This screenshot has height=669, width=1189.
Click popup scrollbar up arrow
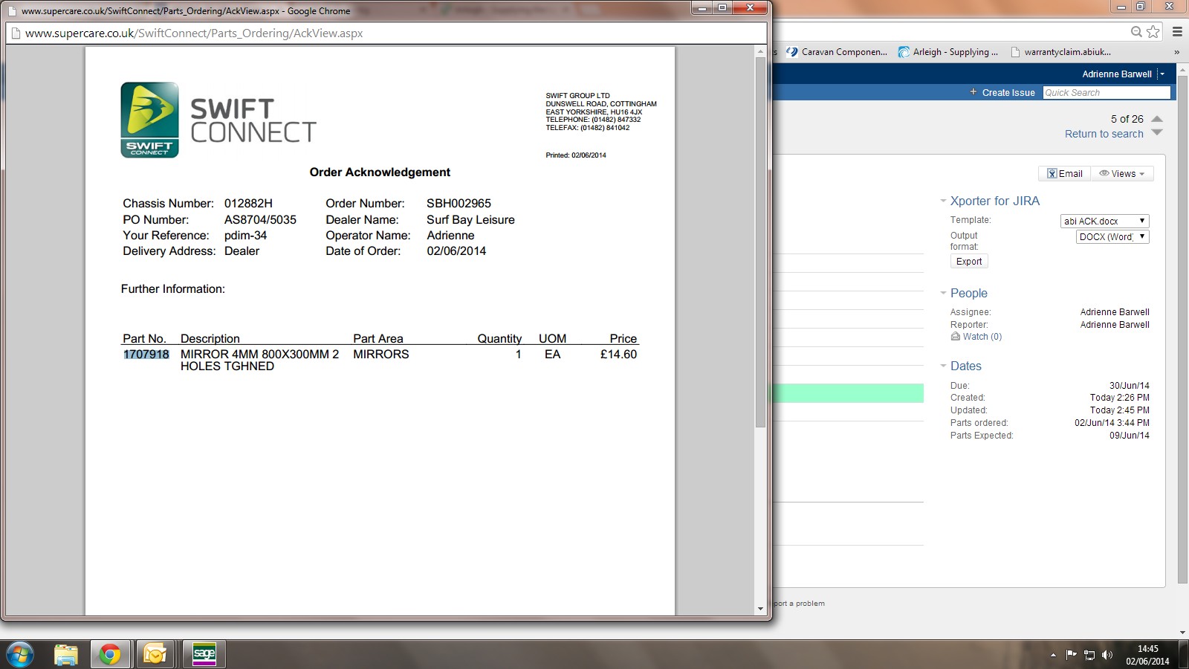pyautogui.click(x=760, y=51)
